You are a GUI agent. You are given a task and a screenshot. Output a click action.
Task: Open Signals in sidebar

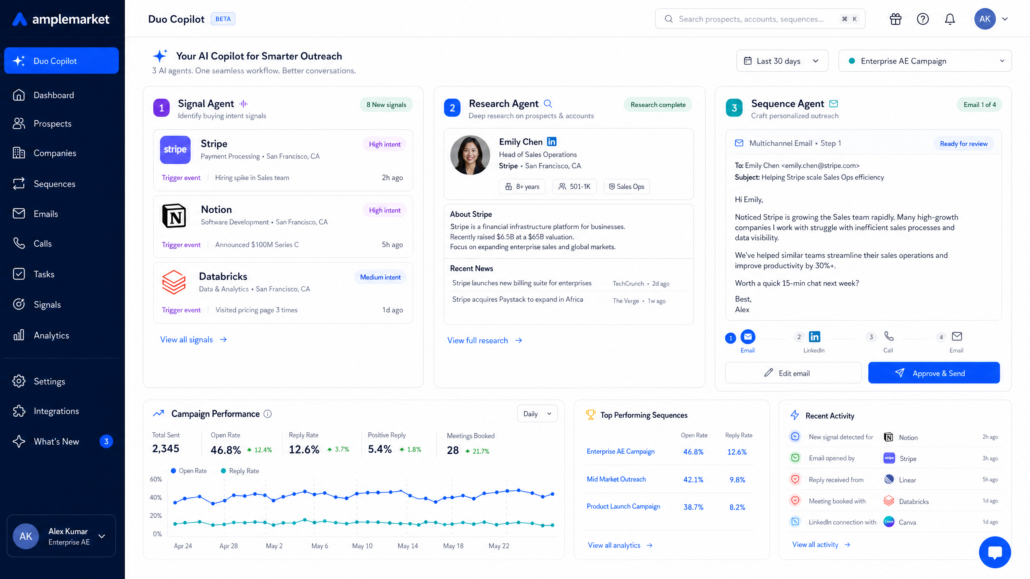61,304
